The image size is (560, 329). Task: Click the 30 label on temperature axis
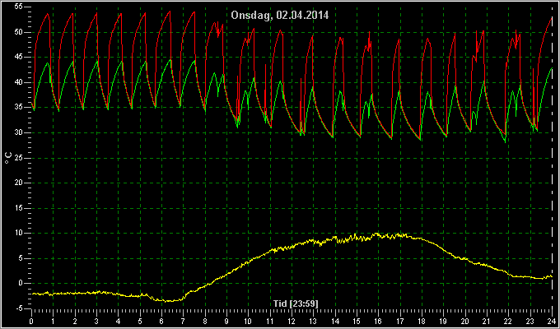19,132
